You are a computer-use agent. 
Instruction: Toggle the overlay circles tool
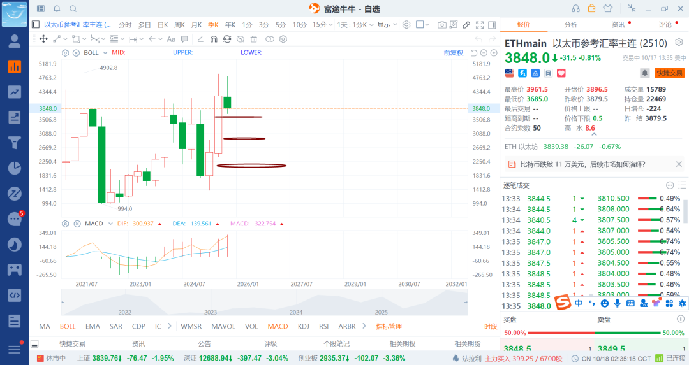(270, 39)
